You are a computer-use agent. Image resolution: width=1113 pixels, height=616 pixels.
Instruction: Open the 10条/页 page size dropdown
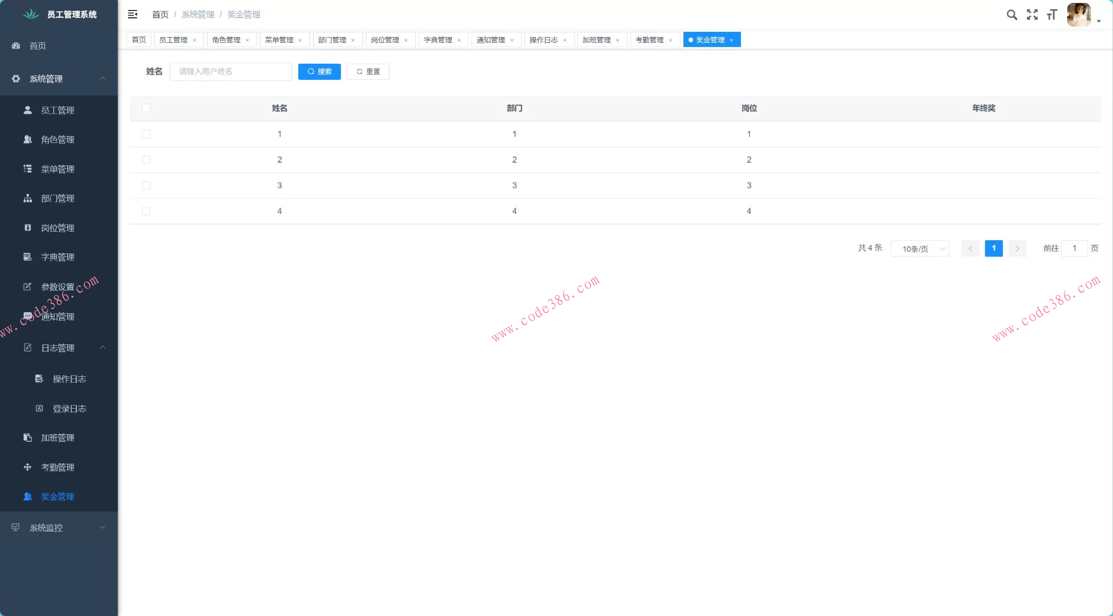(x=920, y=249)
